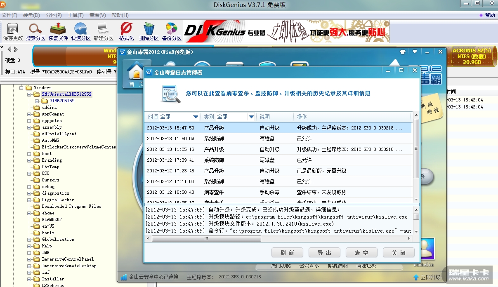Select log row 2012-03-12 16:58:40

point(278,192)
